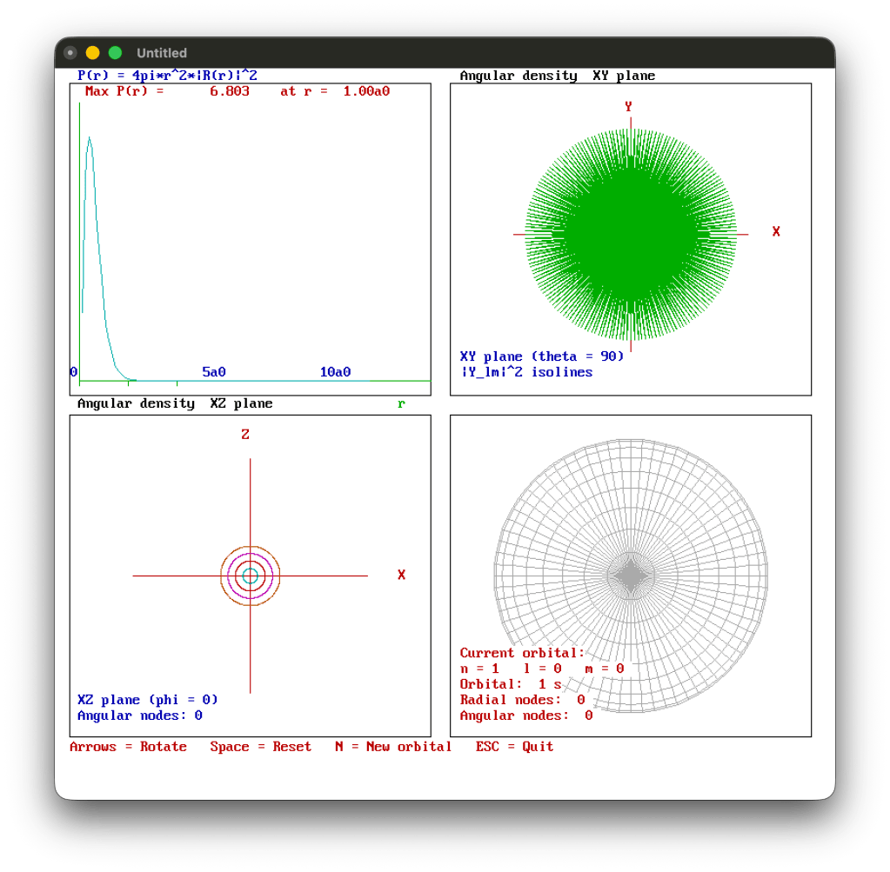This screenshot has width=890, height=872.
Task: Click the yellow minimize window button
Action: (92, 53)
